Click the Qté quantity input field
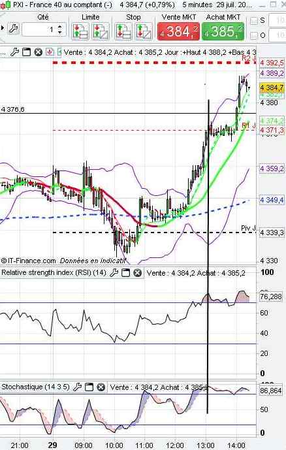Screen dimensions: 286x450 tap(44, 29)
